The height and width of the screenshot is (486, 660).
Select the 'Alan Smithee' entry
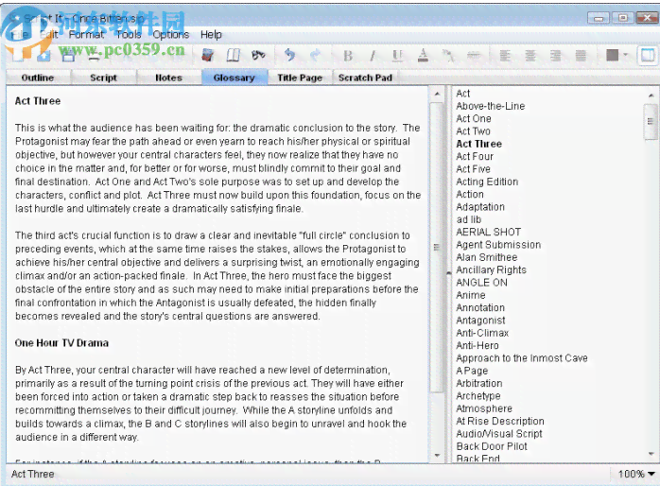pos(487,257)
